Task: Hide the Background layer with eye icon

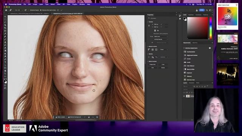Action: pos(184,96)
